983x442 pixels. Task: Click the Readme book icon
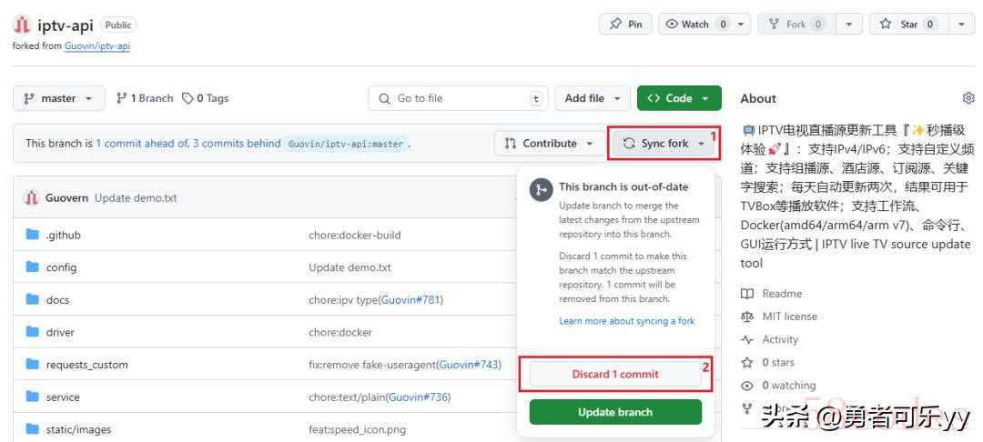coord(746,294)
